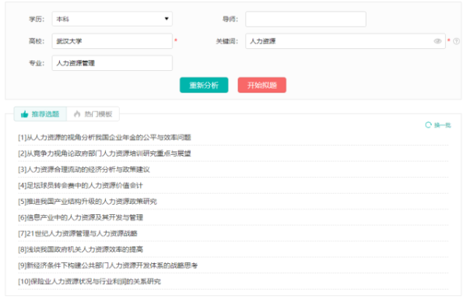Open topic [4] about 足坛球员转会费

click(x=80, y=185)
